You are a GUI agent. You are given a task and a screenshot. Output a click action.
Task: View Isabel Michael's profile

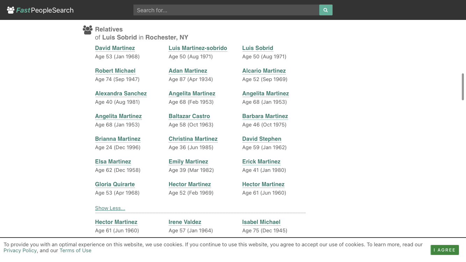pyautogui.click(x=261, y=222)
